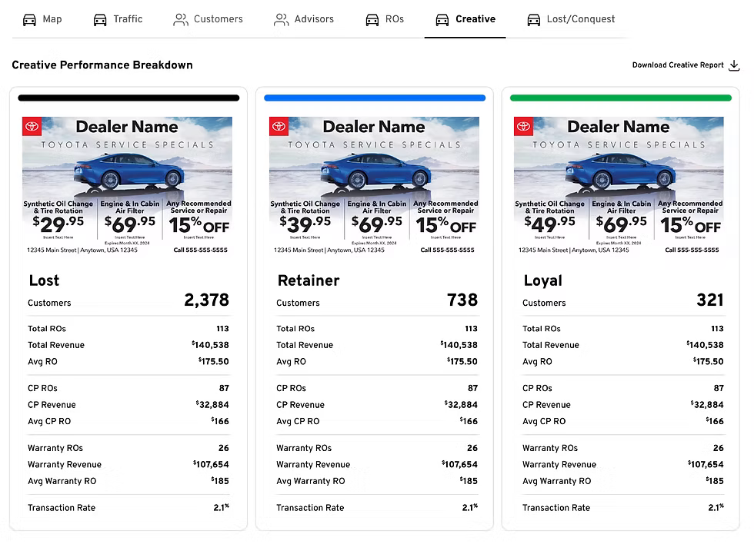Click Avg RO row in Retainer card

tap(377, 362)
